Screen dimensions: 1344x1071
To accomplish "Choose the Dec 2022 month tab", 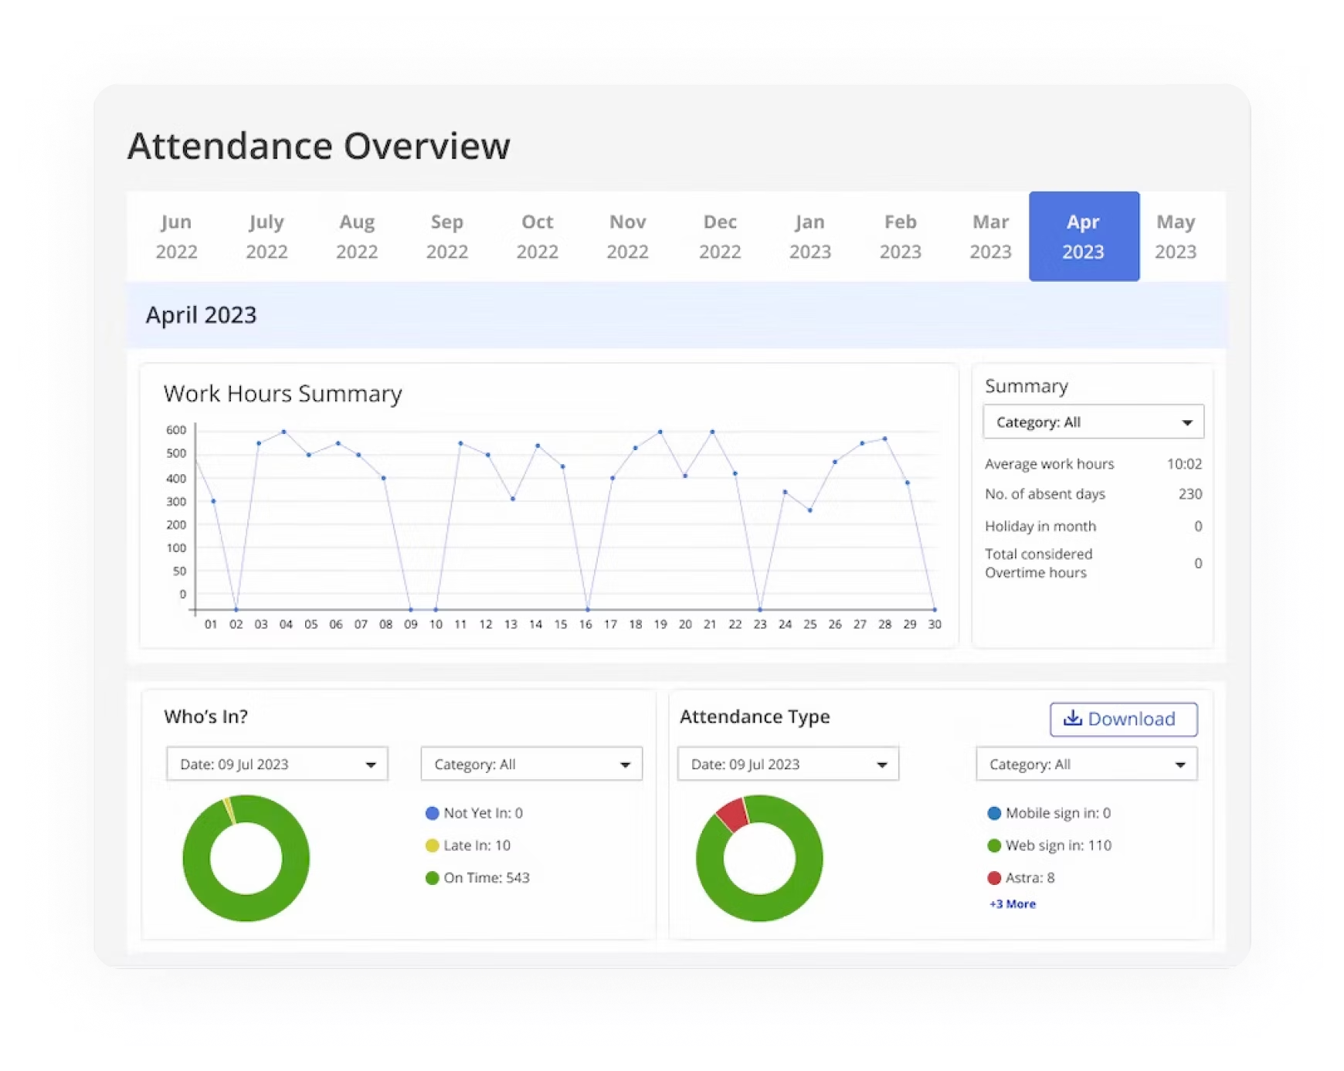I will coord(719,236).
